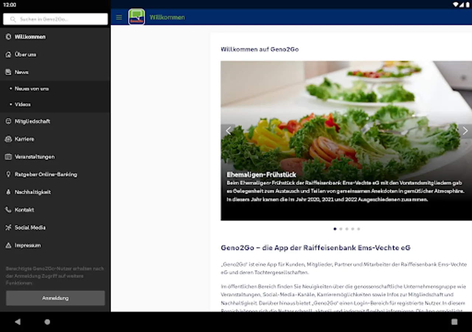Click the Kontakt phone icon
Image resolution: width=472 pixels, height=332 pixels.
point(8,210)
